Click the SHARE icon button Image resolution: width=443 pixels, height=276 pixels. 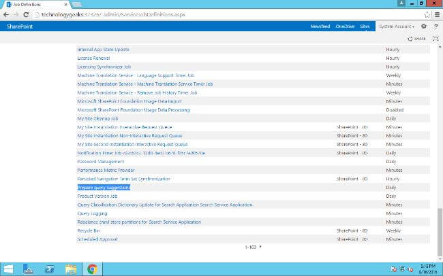416,39
